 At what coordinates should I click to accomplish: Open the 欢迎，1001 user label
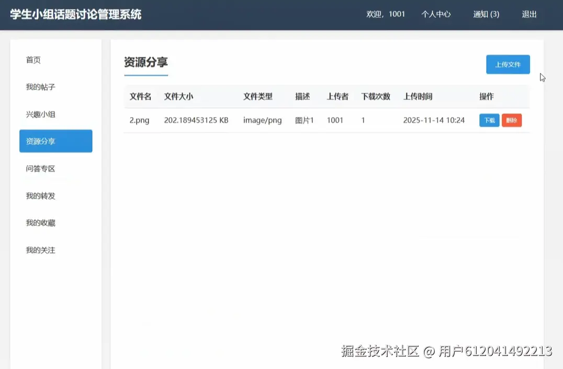pyautogui.click(x=386, y=14)
